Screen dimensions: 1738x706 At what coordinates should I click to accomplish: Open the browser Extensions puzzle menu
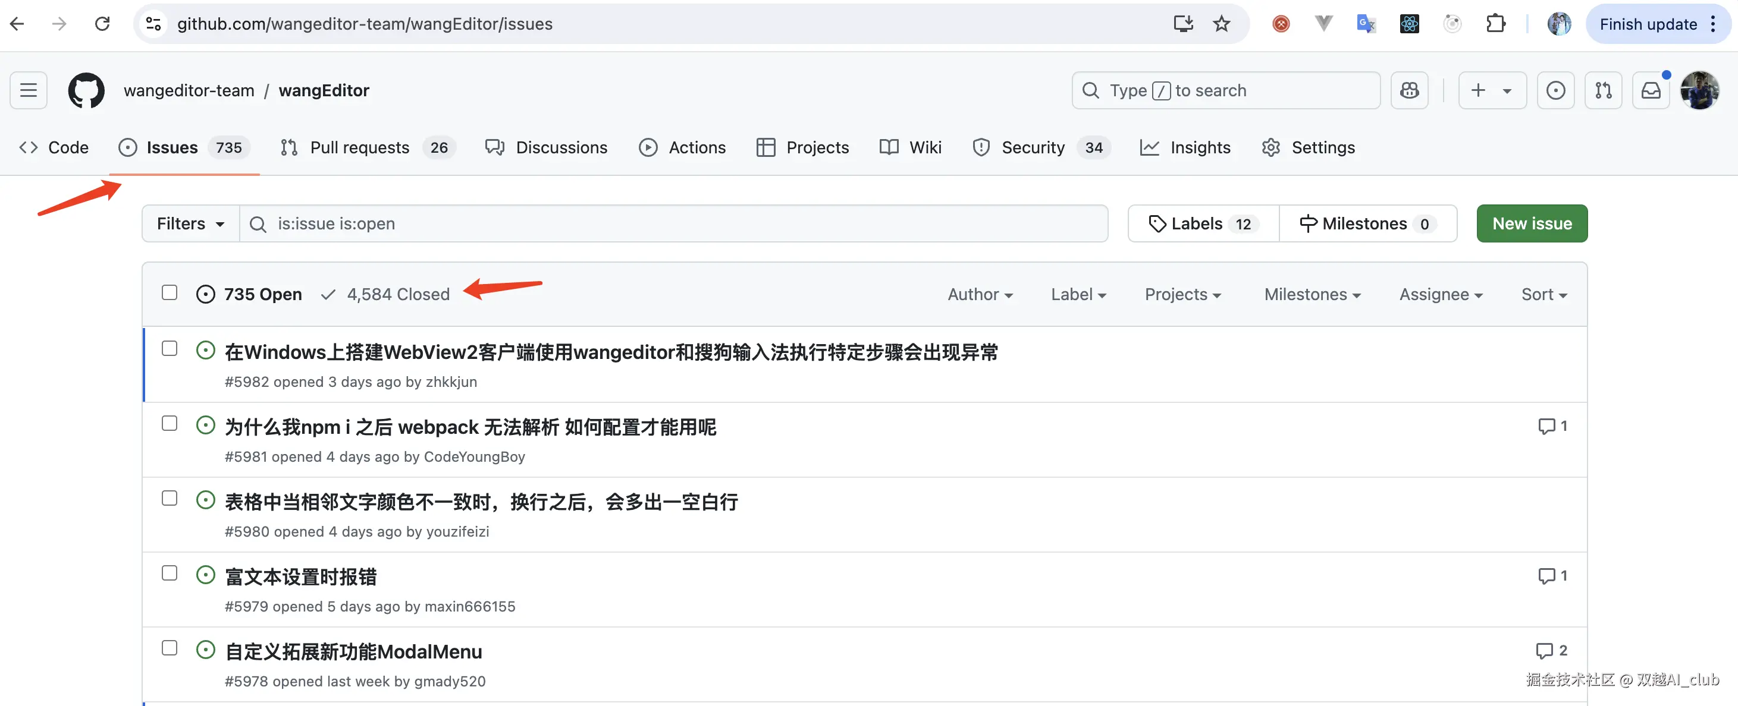coord(1496,24)
